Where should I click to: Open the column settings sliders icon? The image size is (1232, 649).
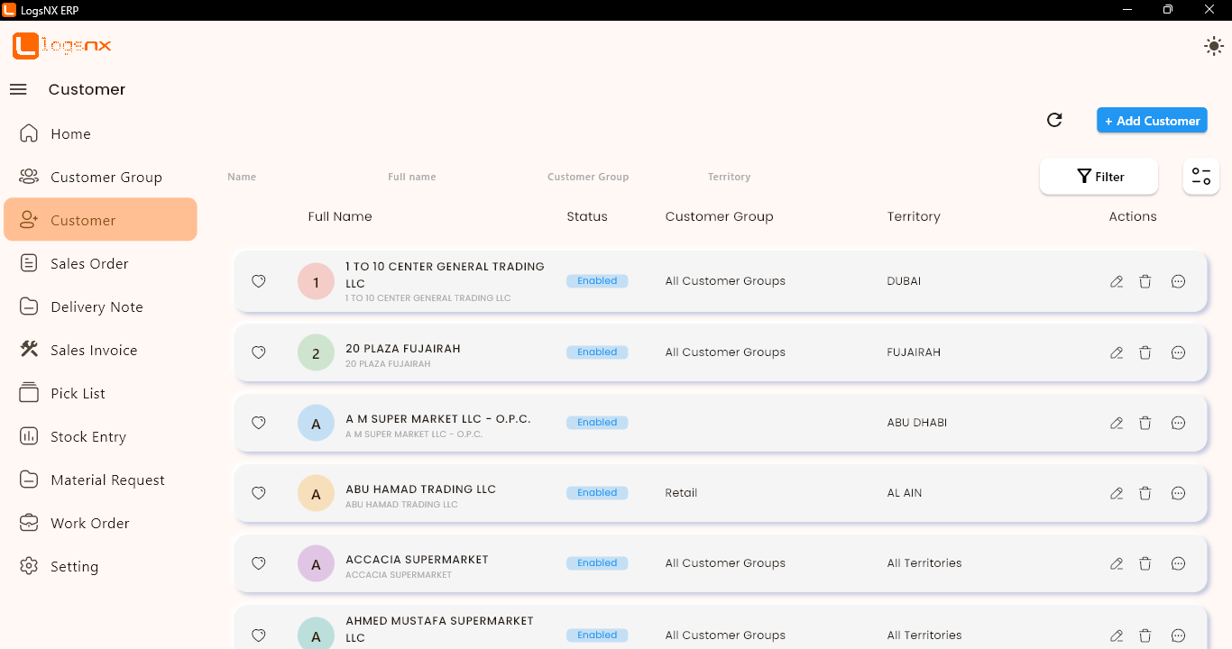tap(1201, 177)
